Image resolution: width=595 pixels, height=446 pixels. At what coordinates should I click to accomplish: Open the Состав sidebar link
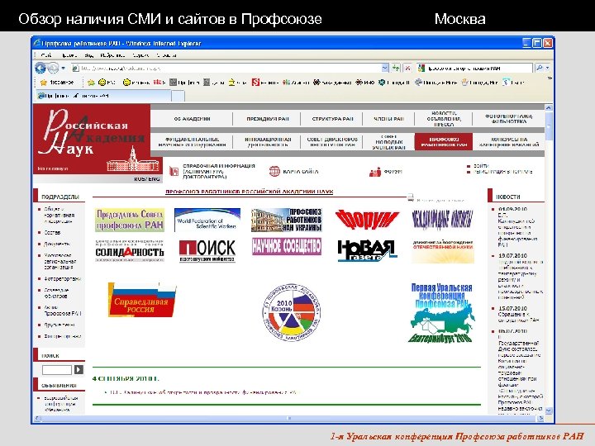(52, 232)
